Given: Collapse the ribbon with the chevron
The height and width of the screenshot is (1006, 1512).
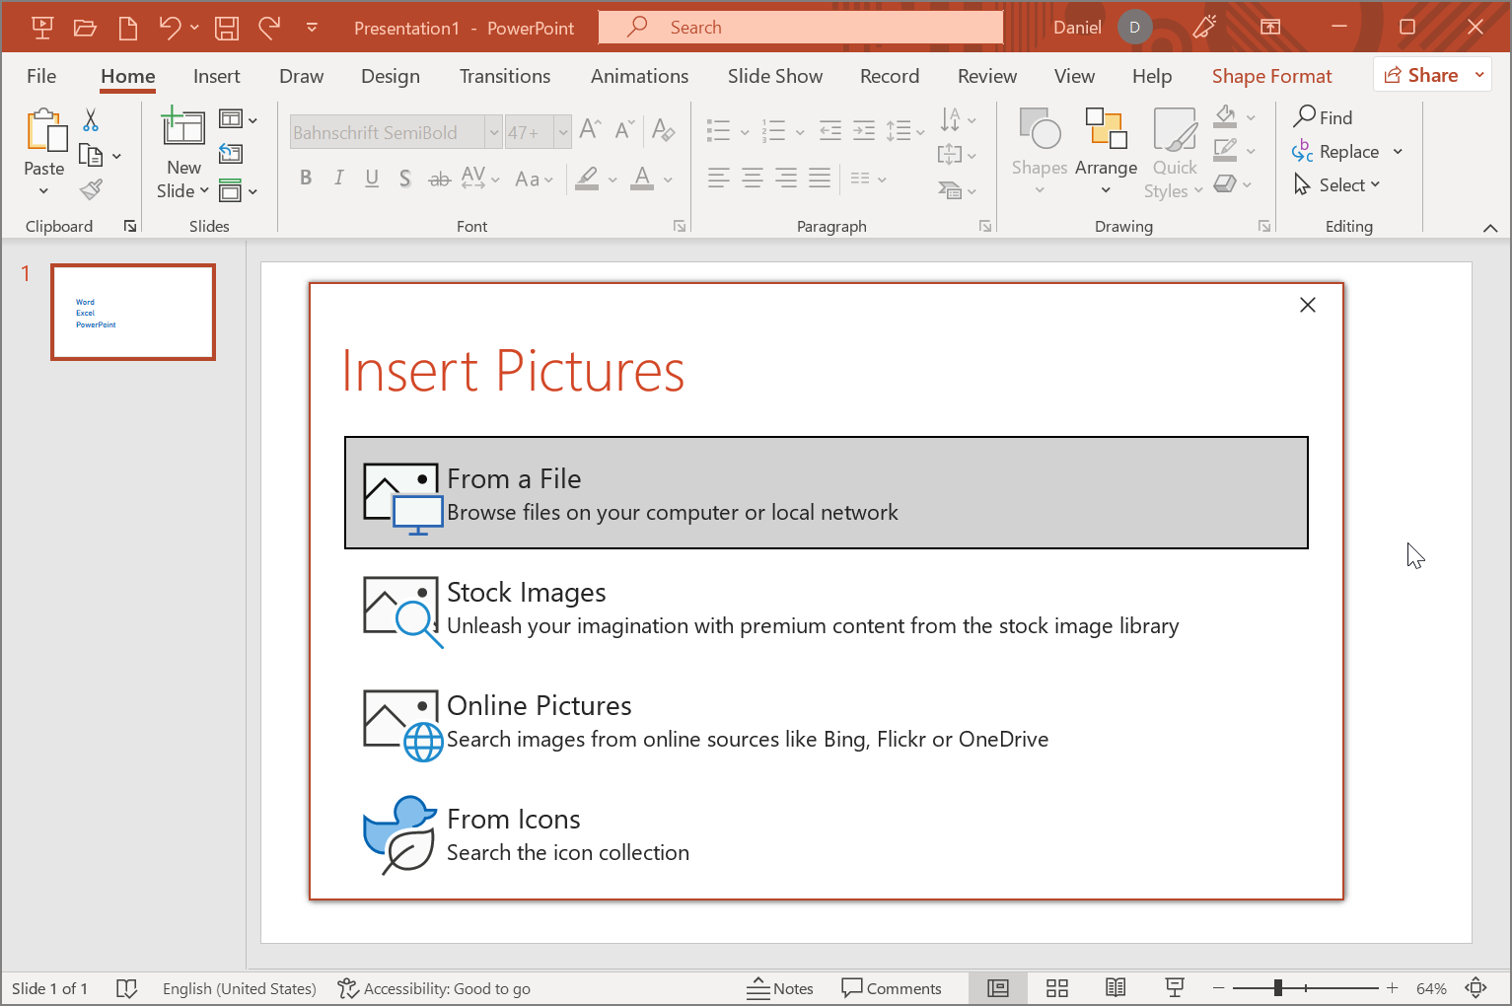Looking at the screenshot, I should 1489,228.
